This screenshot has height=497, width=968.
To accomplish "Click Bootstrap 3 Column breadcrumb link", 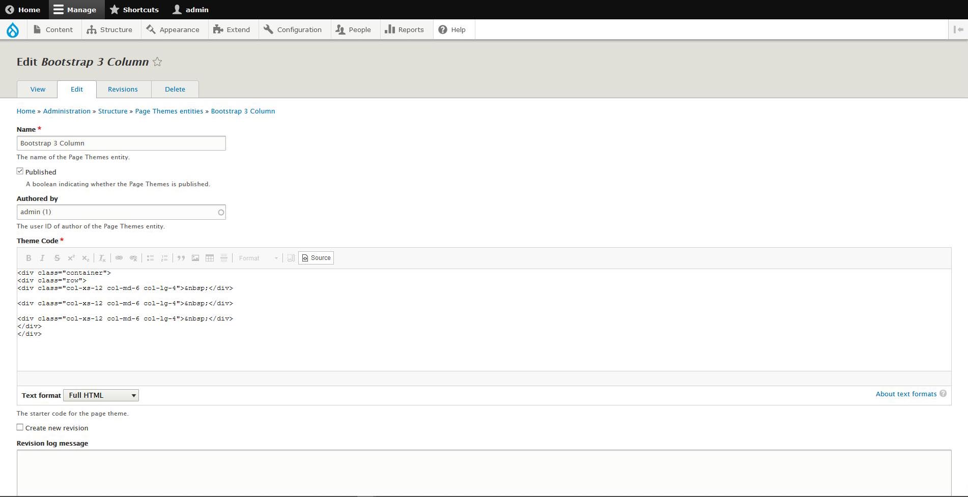I will click(243, 111).
